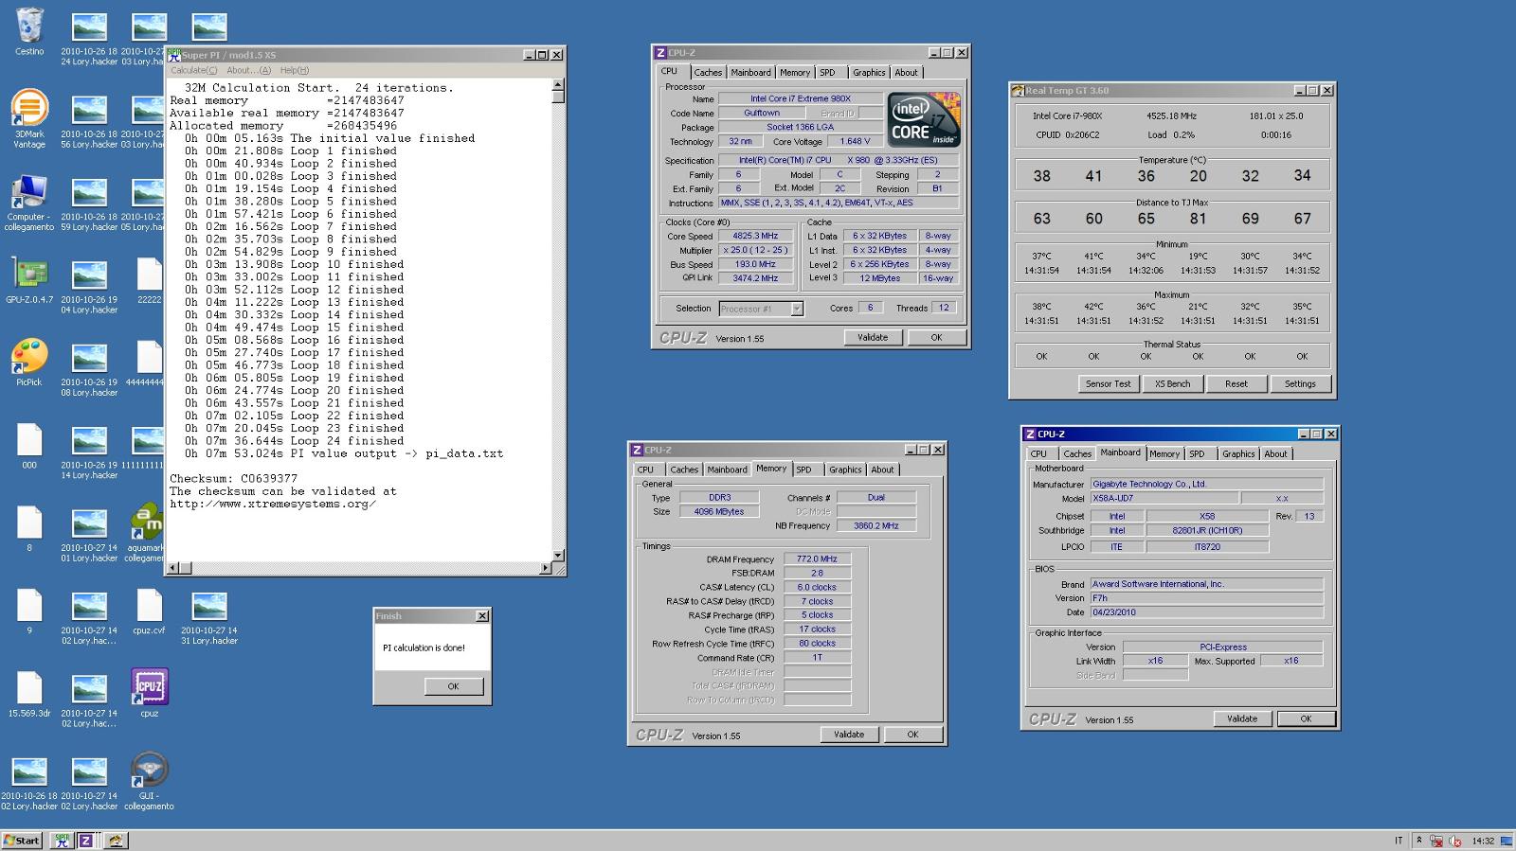Click the third taskbar application button
The image size is (1516, 851).
coord(116,841)
